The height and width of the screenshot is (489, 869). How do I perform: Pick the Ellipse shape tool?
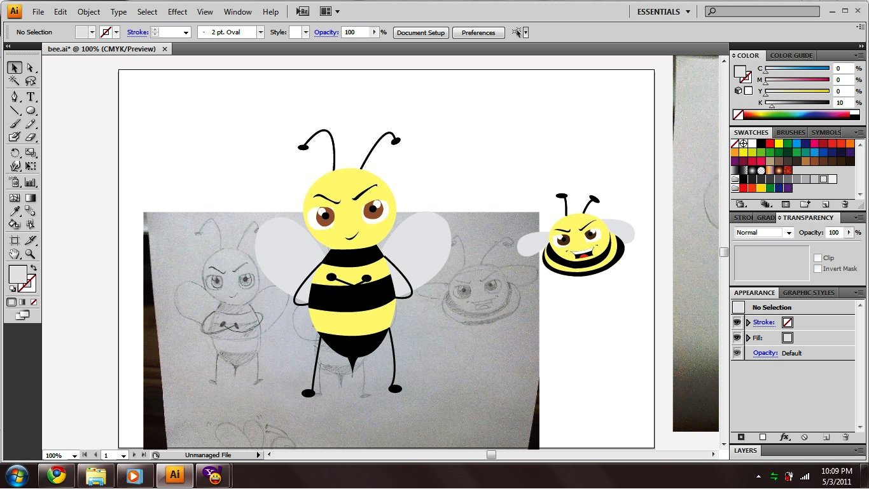click(30, 111)
